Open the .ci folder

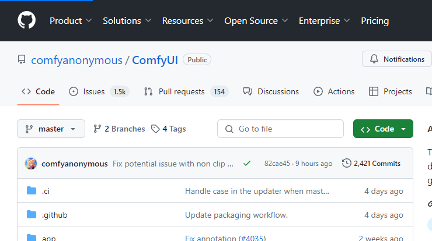(x=46, y=191)
